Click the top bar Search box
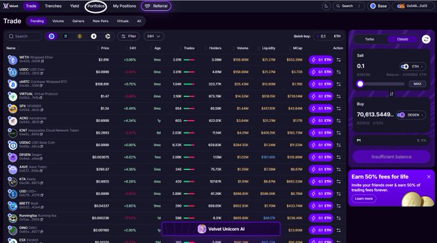This screenshot has height=243, width=437. click(349, 6)
